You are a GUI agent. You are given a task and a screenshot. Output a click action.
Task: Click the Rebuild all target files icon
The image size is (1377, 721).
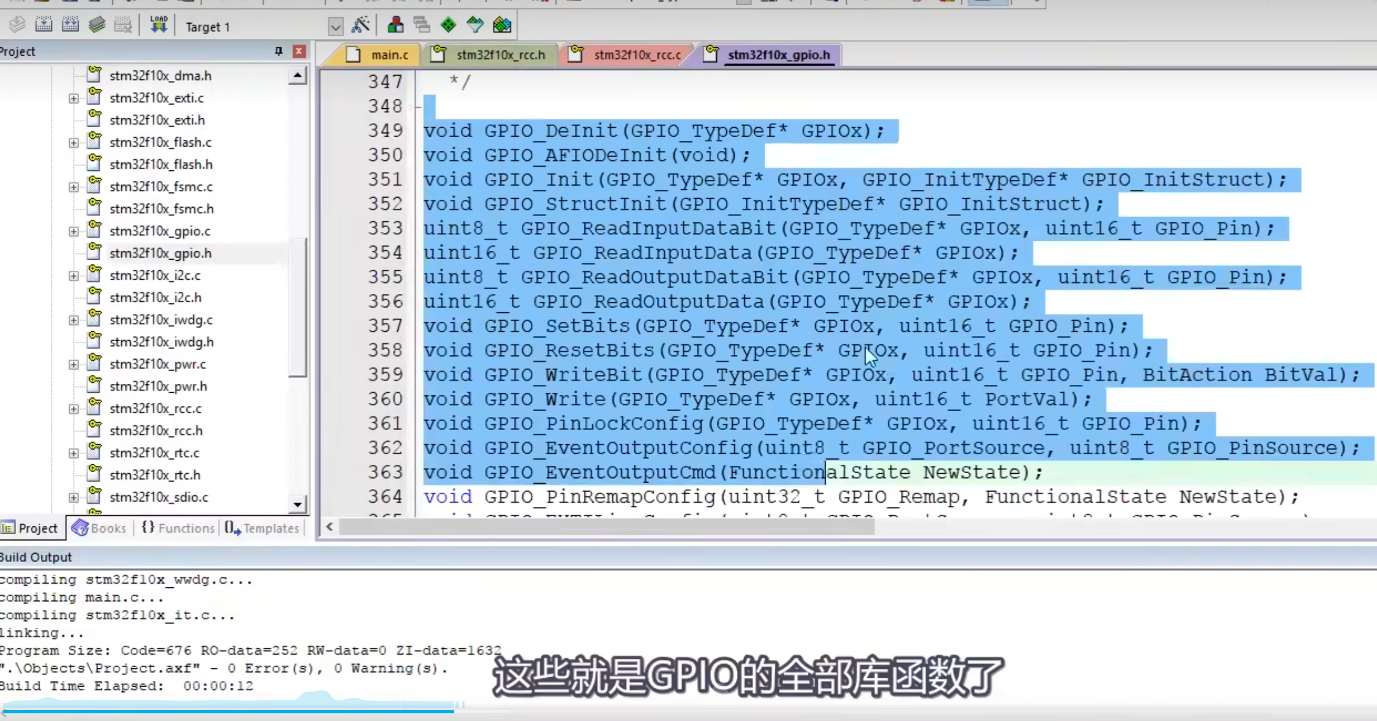70,25
